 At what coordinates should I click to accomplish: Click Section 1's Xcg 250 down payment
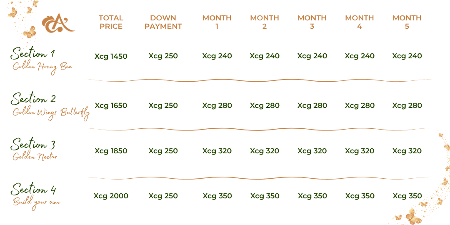tap(163, 56)
